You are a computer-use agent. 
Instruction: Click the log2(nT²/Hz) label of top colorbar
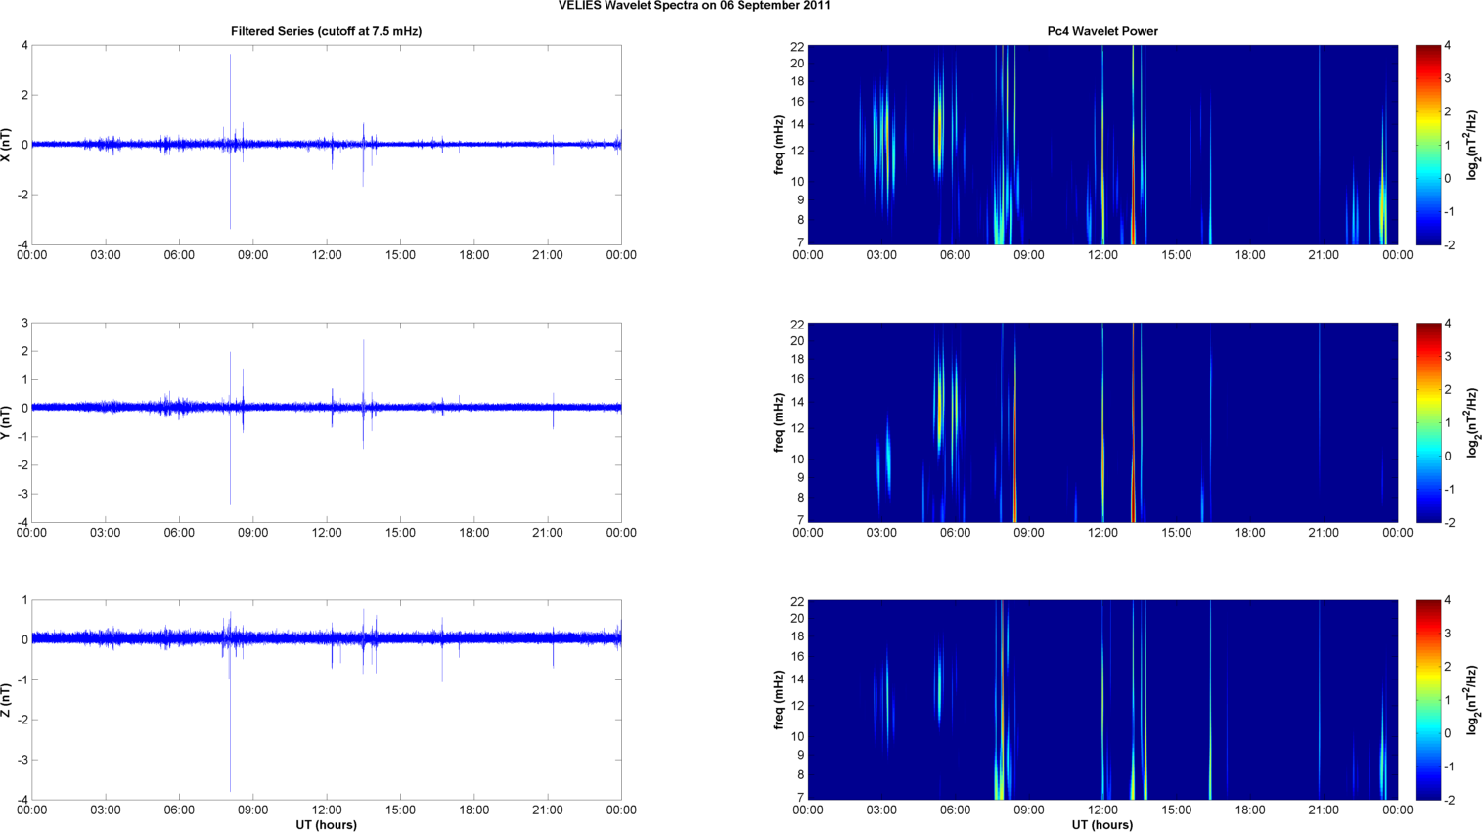click(1470, 145)
